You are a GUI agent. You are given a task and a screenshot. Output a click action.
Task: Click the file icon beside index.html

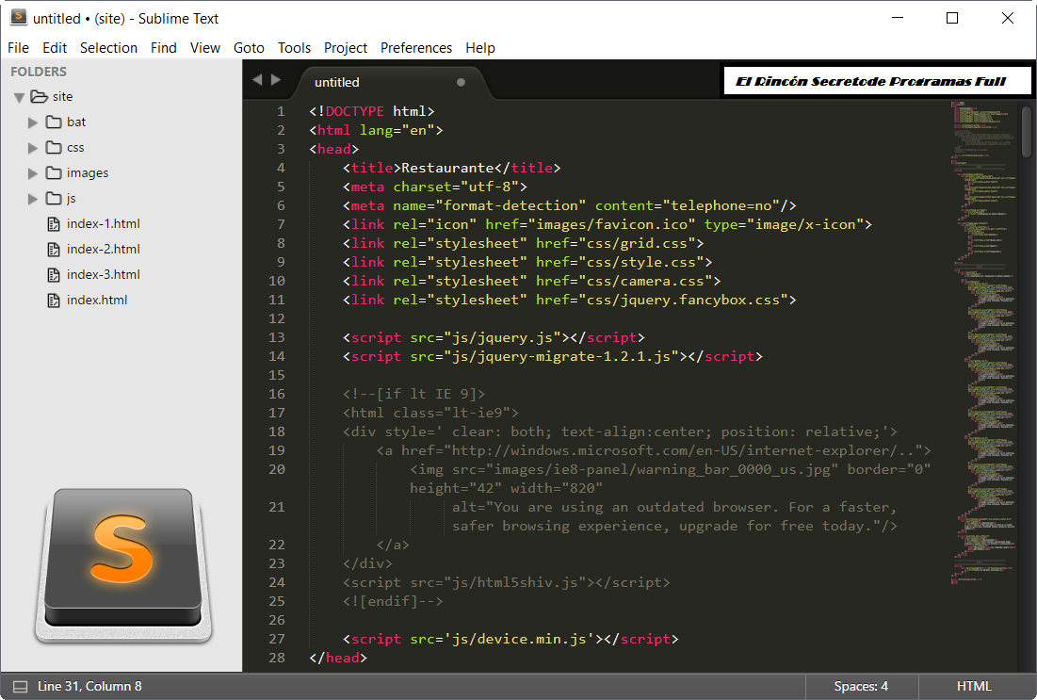click(54, 300)
